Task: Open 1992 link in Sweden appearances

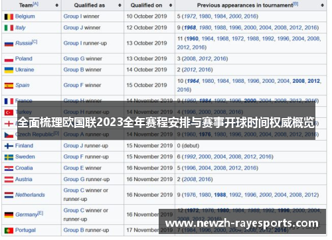Action: click(x=190, y=156)
